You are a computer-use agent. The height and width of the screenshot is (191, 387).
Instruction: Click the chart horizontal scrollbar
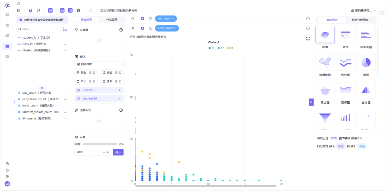point(206,186)
